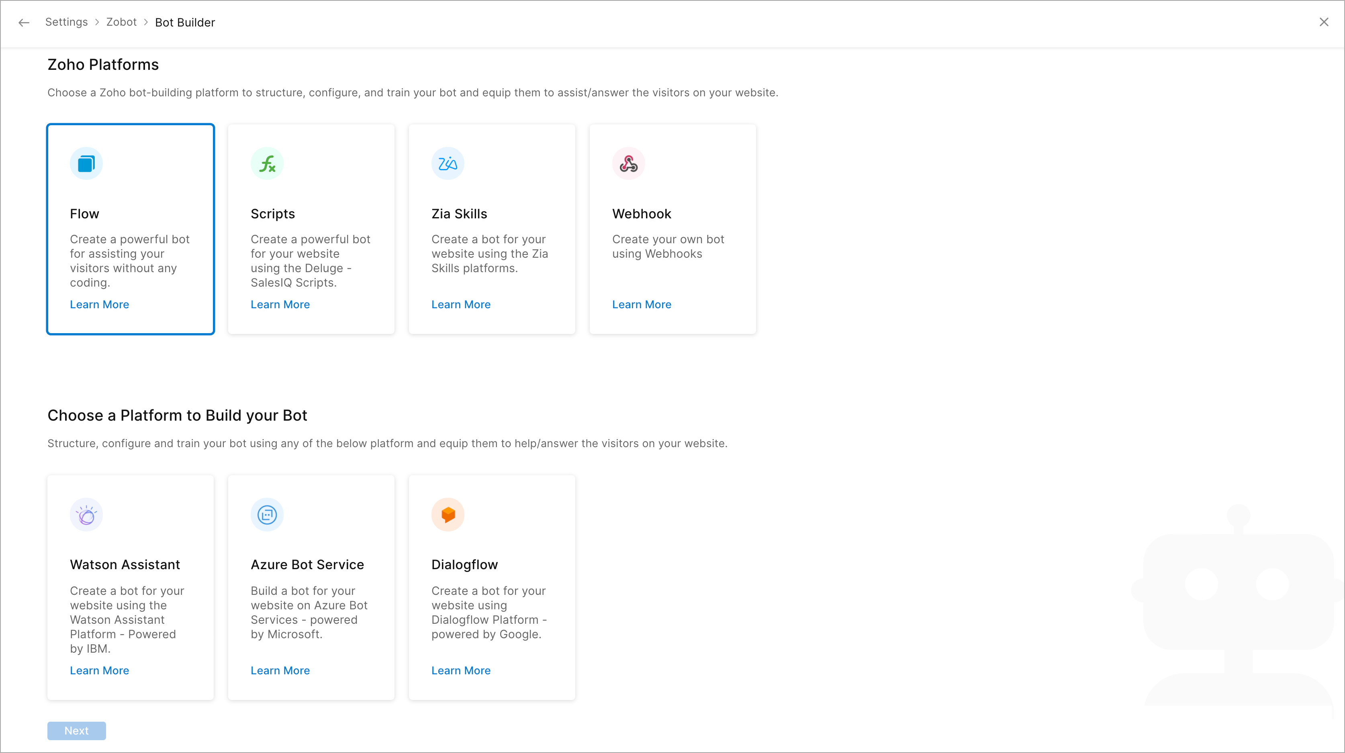Click the Zia Skills icon

coord(448,163)
